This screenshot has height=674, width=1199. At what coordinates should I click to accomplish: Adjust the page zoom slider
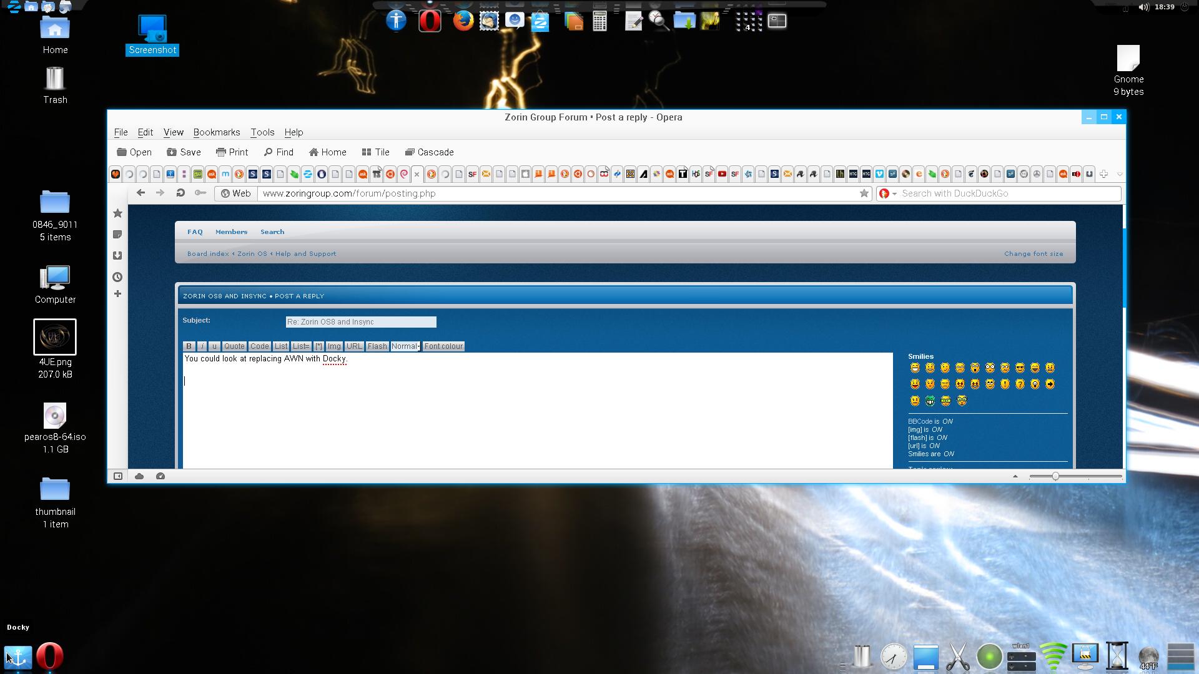point(1055,476)
